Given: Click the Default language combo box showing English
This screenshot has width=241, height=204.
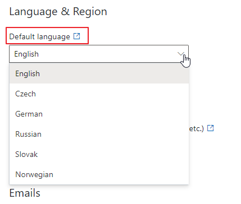Looking at the screenshot, I should (99, 54).
